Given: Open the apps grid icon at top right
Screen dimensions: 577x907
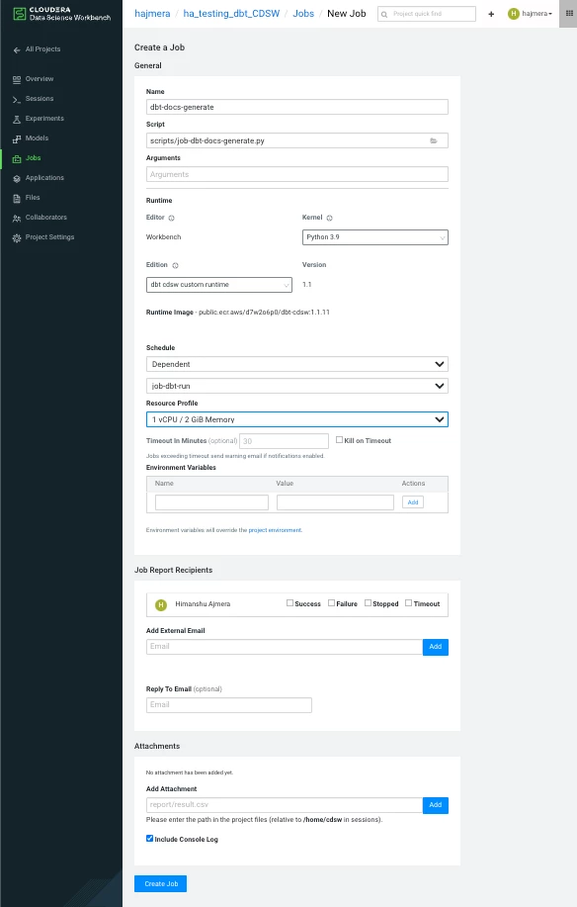Looking at the screenshot, I should click(x=569, y=13).
